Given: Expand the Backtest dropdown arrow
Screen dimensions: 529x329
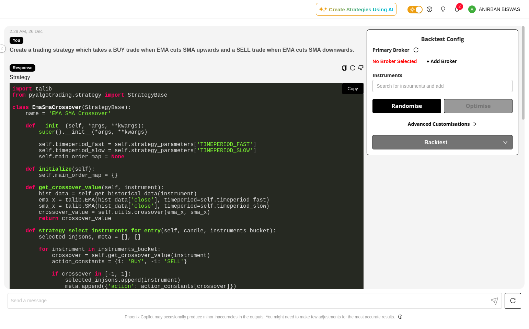Looking at the screenshot, I should (x=505, y=143).
